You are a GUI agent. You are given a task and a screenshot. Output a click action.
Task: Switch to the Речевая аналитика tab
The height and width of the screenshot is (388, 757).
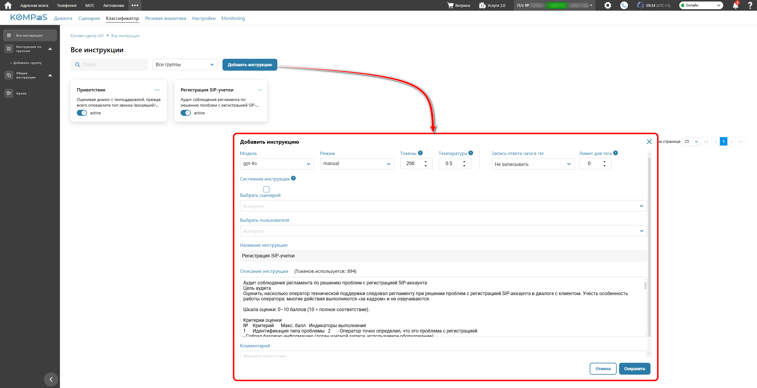tap(166, 18)
